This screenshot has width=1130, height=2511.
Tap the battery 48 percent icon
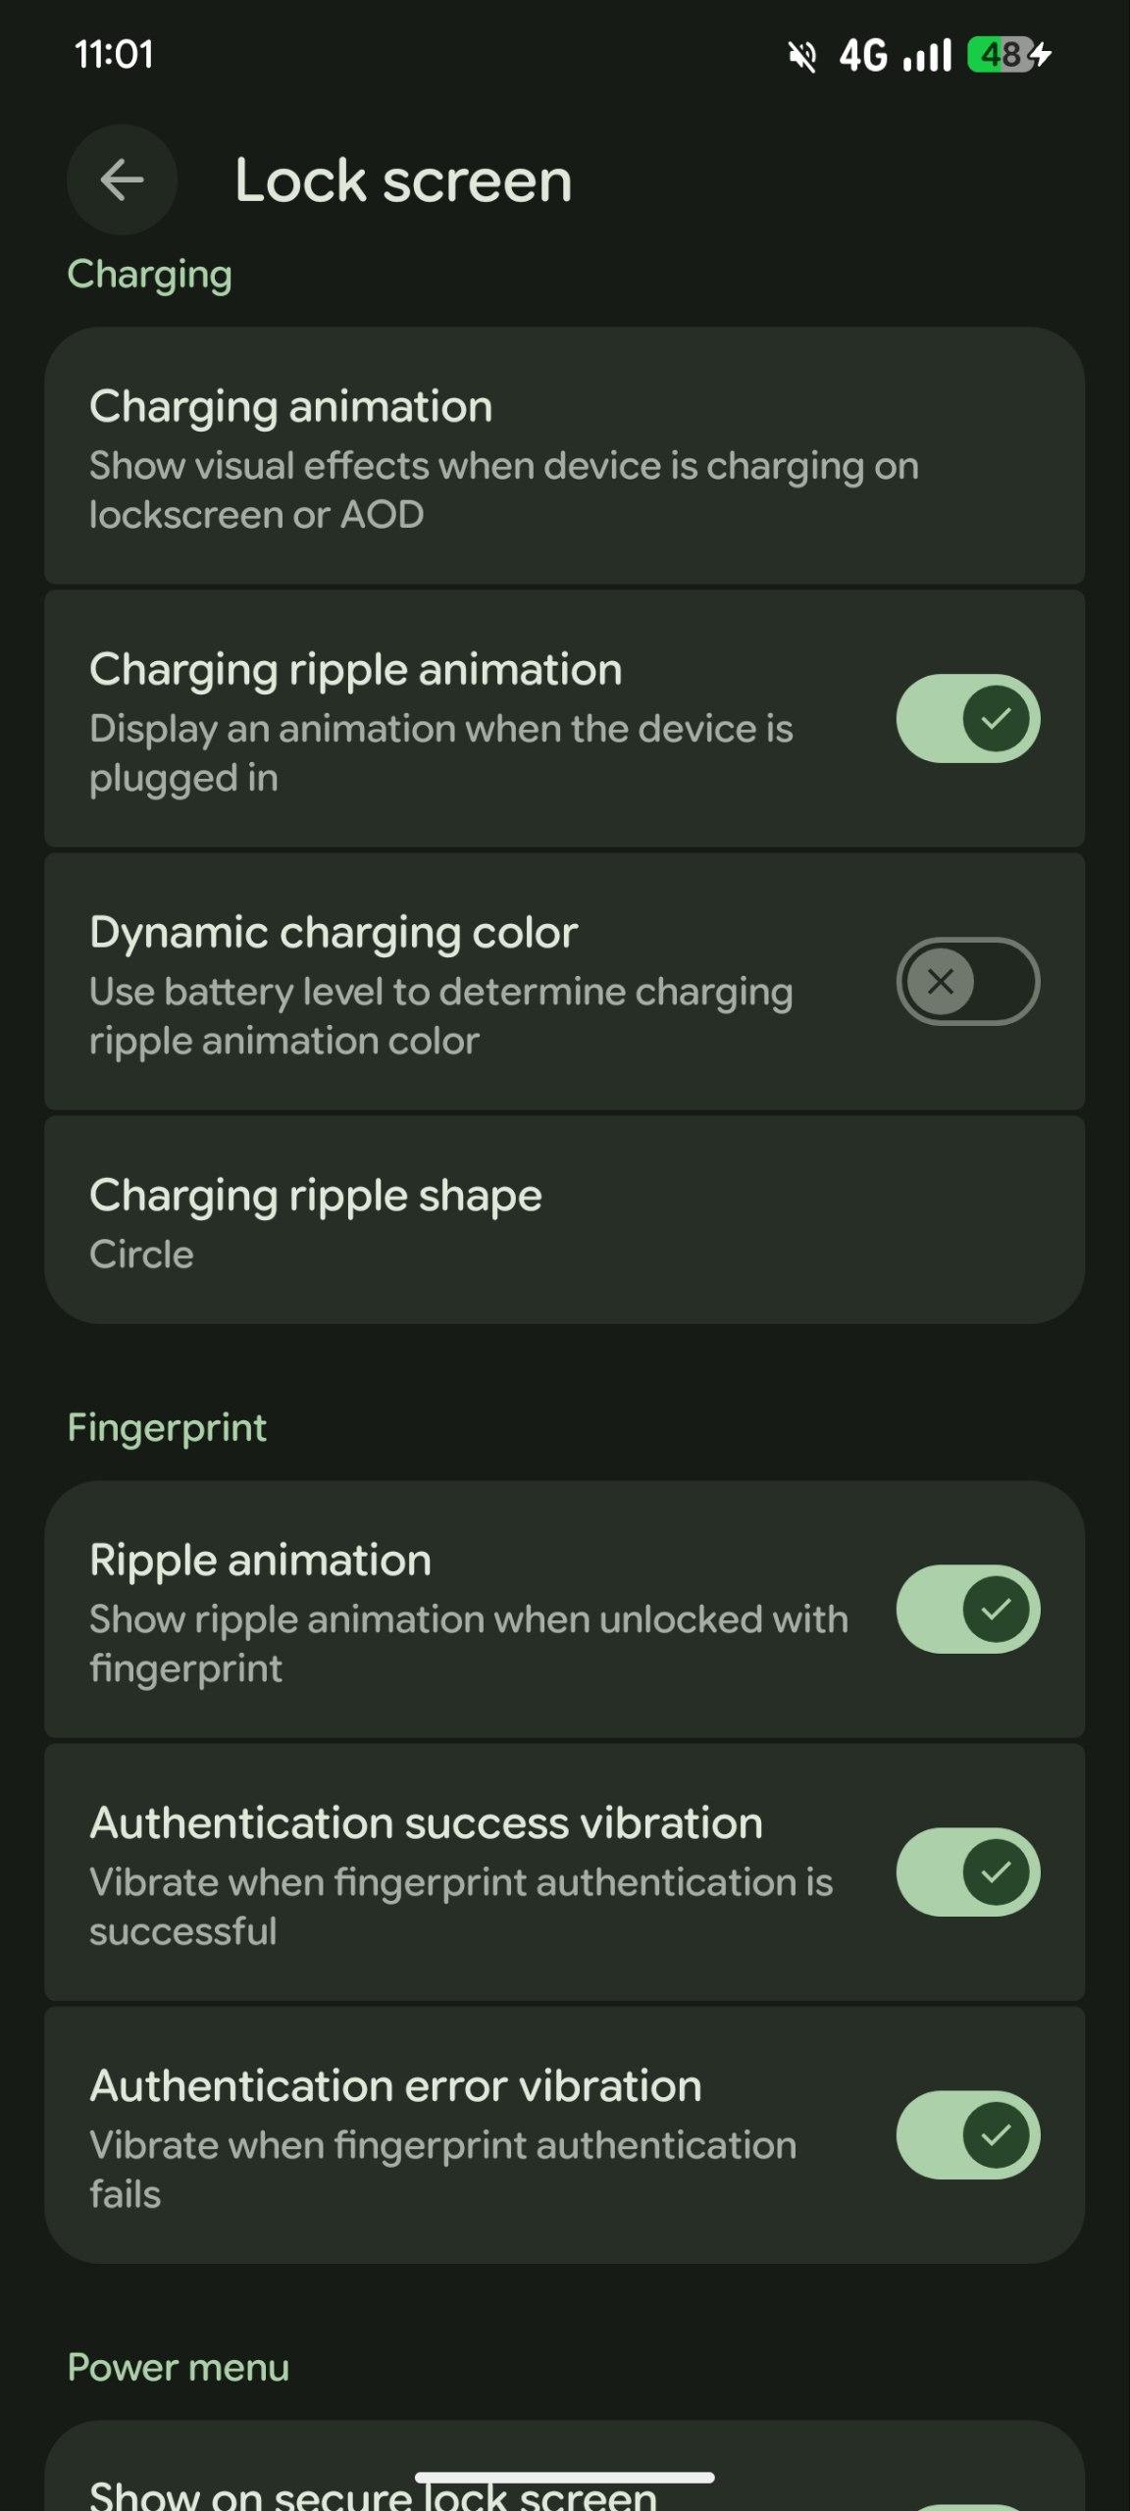(x=998, y=55)
